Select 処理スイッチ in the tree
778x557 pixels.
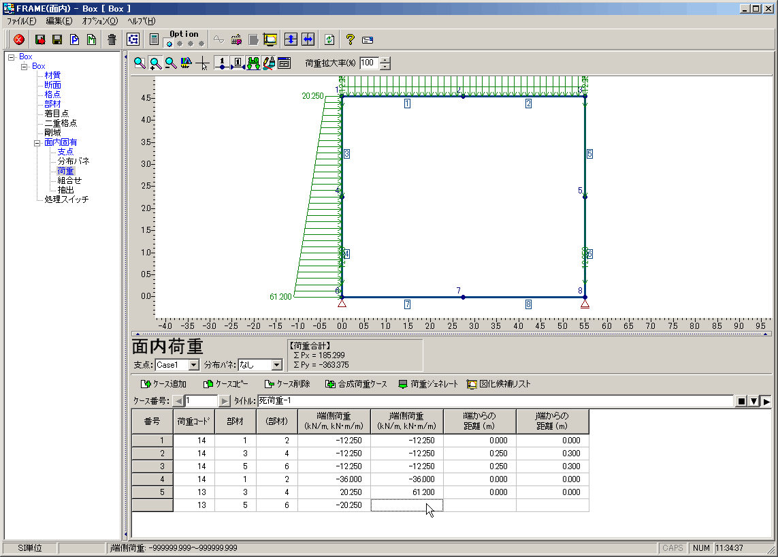[x=67, y=199]
